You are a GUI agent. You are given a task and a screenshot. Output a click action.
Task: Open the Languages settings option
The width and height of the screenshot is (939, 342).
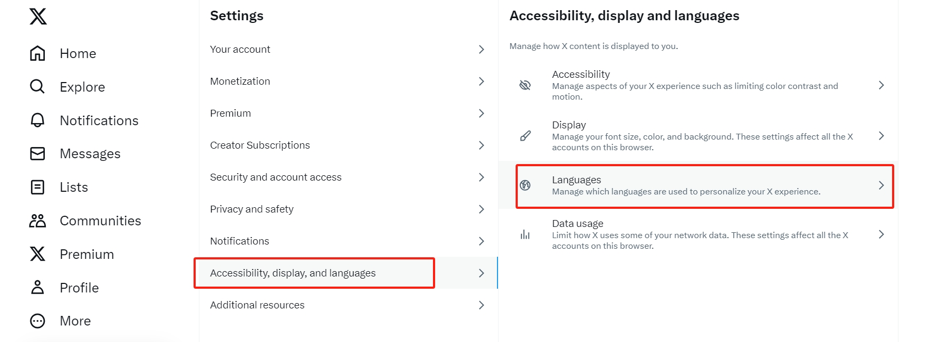click(x=685, y=185)
